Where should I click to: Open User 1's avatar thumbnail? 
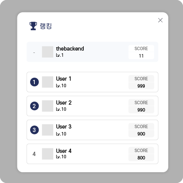click(x=47, y=82)
